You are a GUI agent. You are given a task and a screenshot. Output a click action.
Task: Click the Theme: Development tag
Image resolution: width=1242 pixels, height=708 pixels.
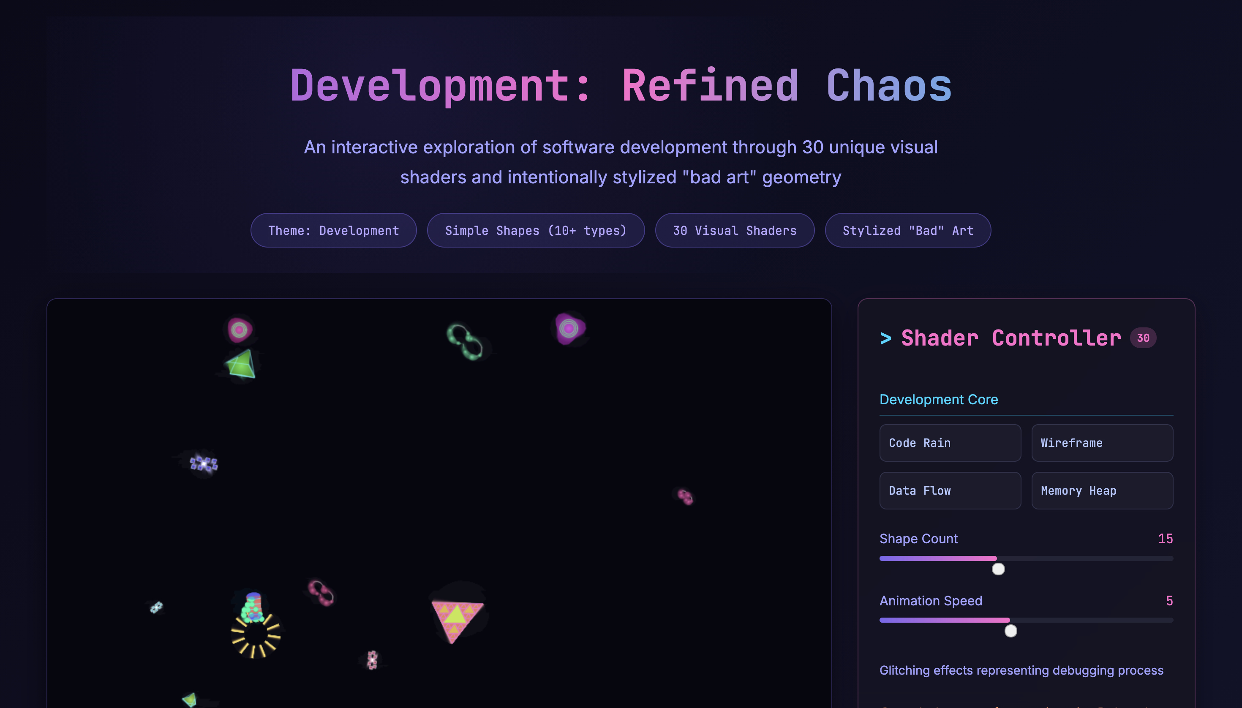[x=333, y=230]
